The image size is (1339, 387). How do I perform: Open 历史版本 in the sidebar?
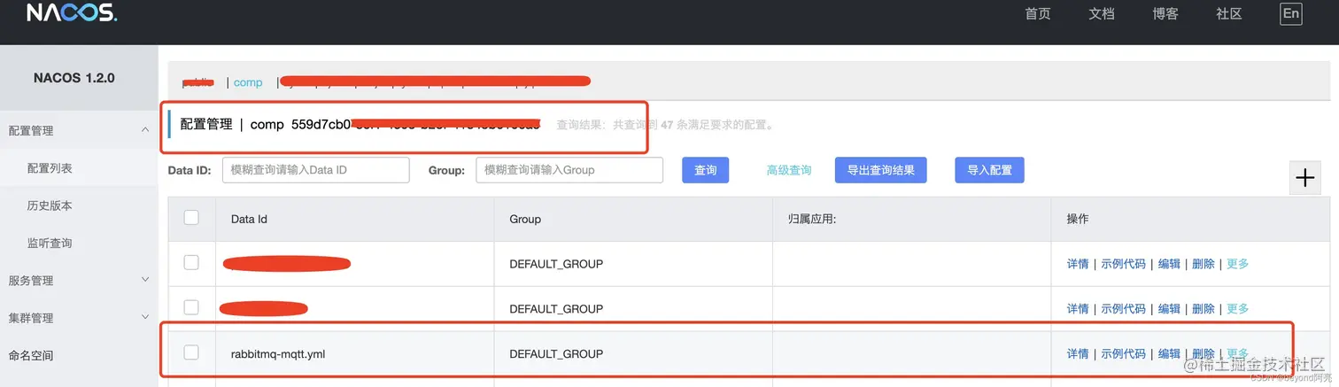point(50,205)
